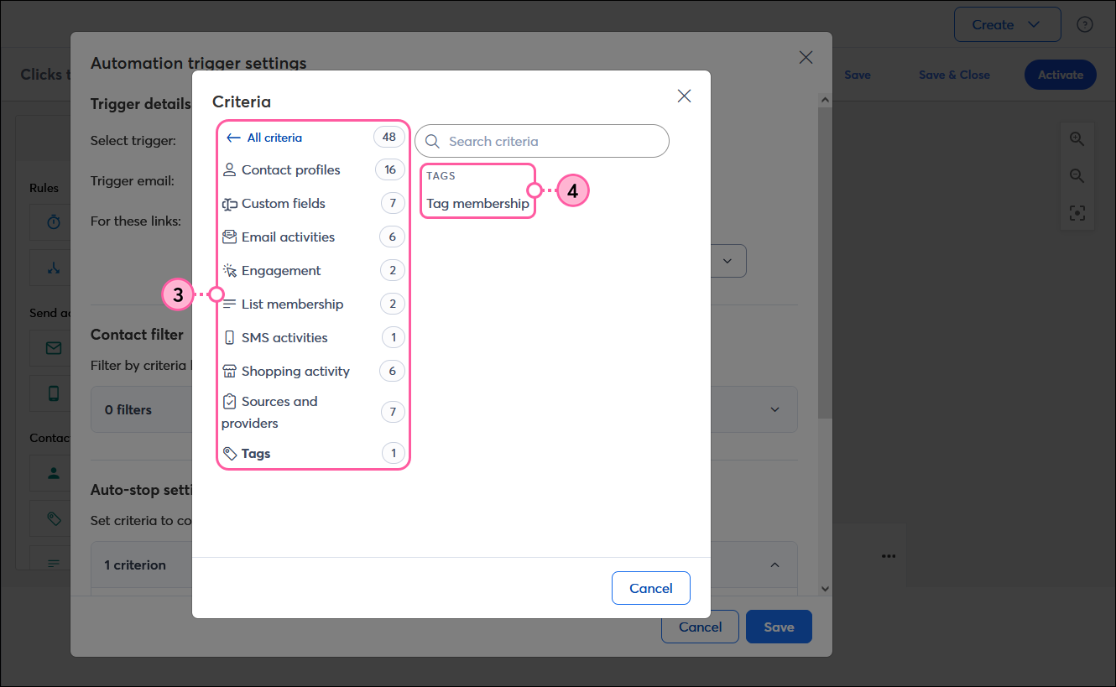Screen dimensions: 1116x687
Task: Click the 16 count on Contact profiles
Action: click(389, 169)
